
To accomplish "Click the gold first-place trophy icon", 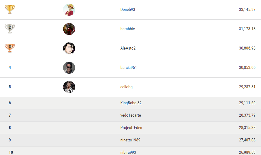I will (x=10, y=9).
